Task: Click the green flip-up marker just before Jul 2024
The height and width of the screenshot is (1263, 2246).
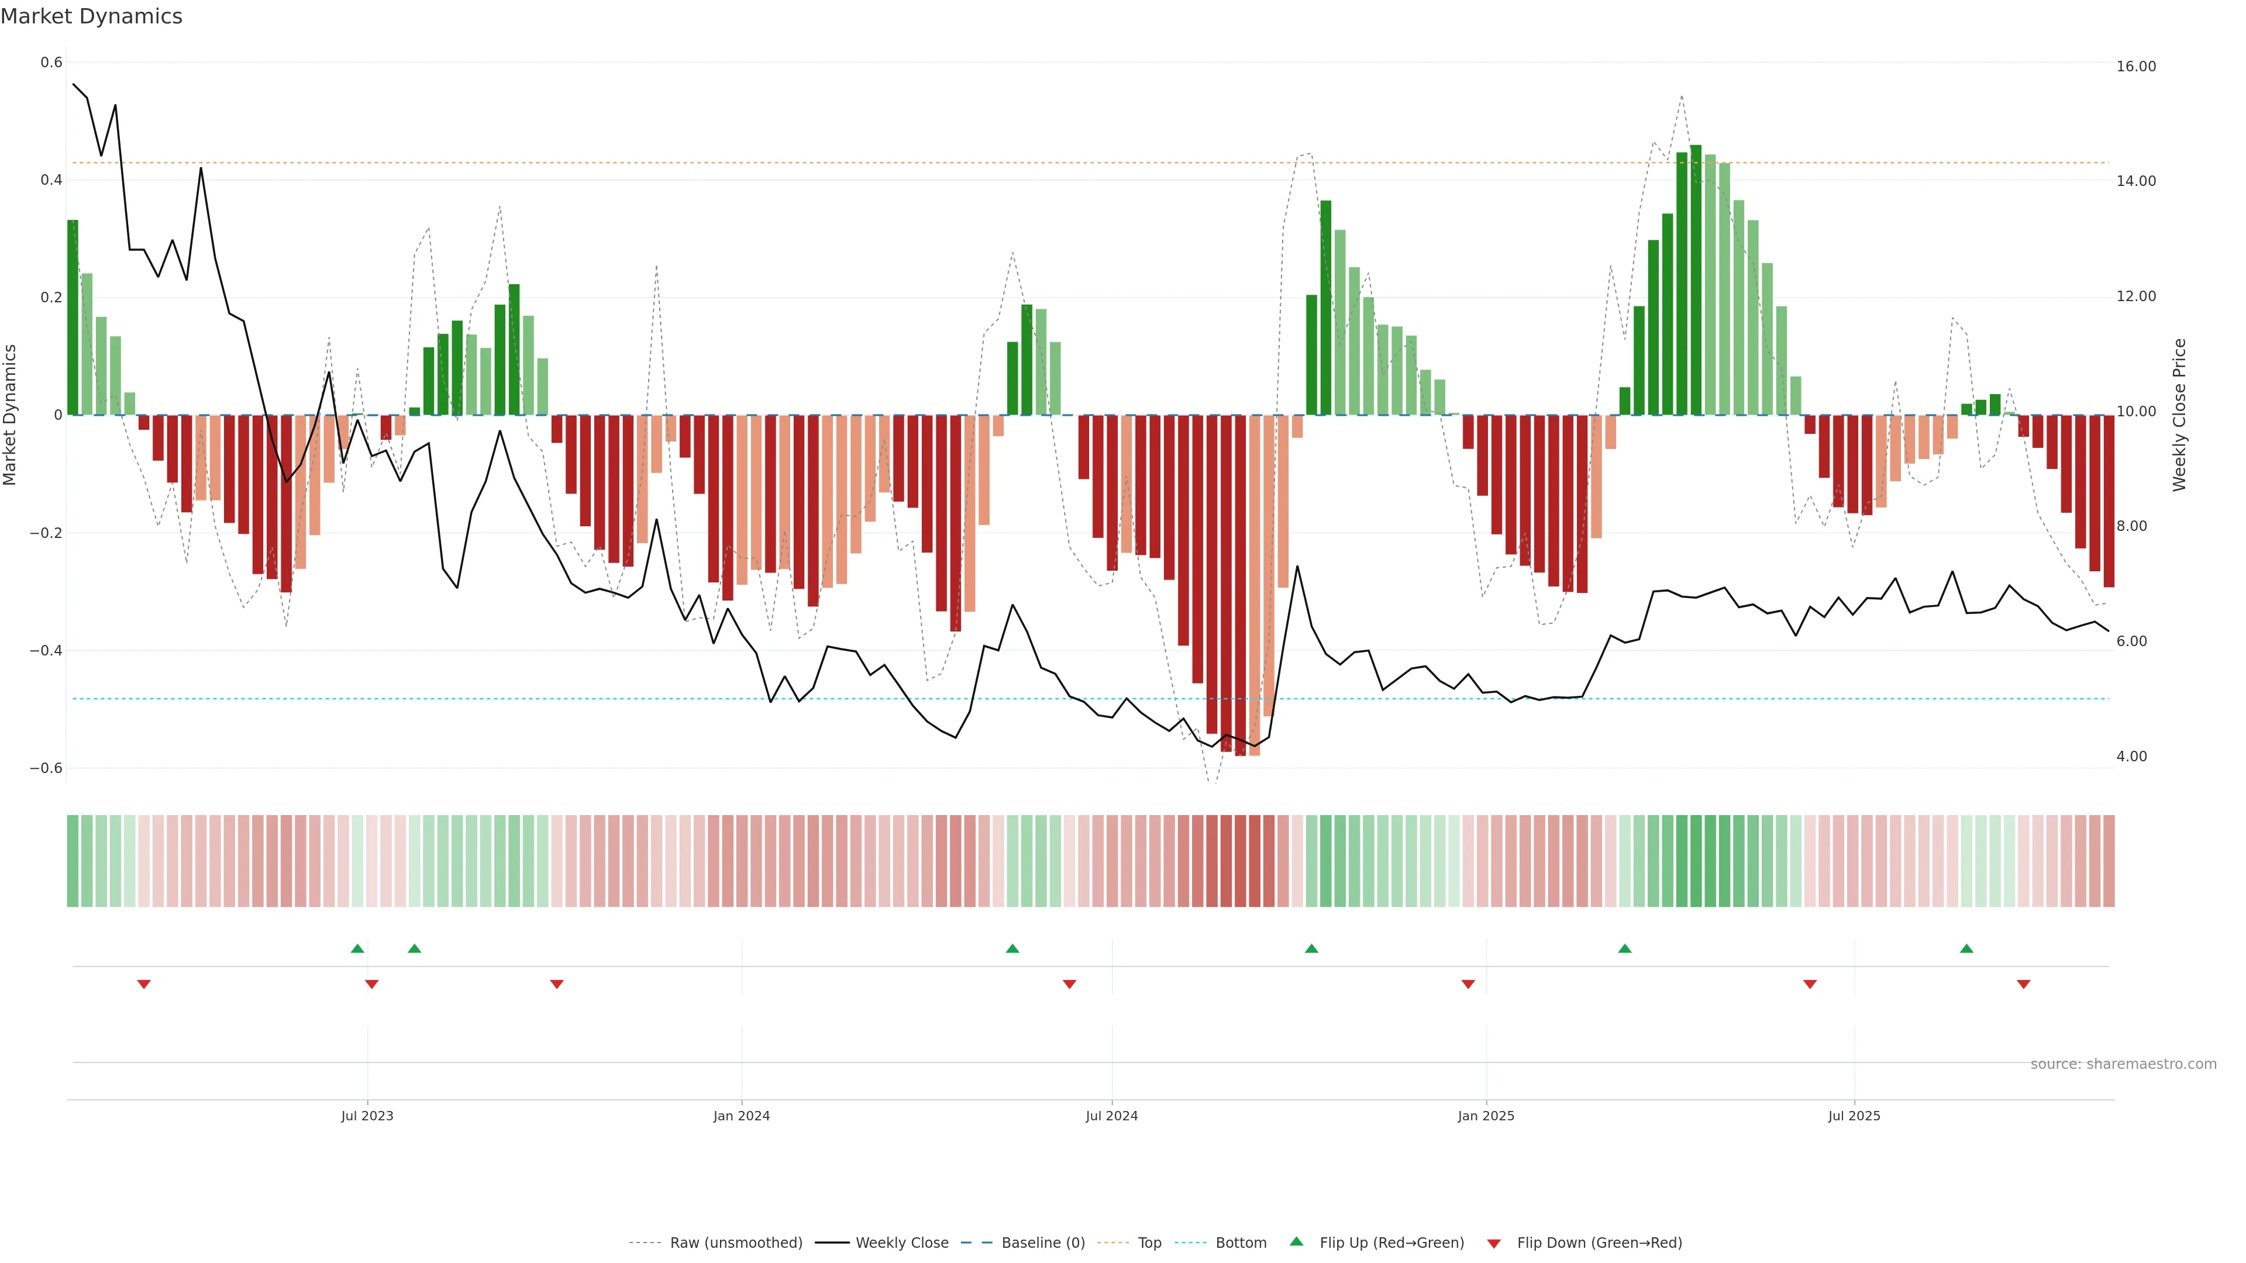Action: pyautogui.click(x=1012, y=948)
